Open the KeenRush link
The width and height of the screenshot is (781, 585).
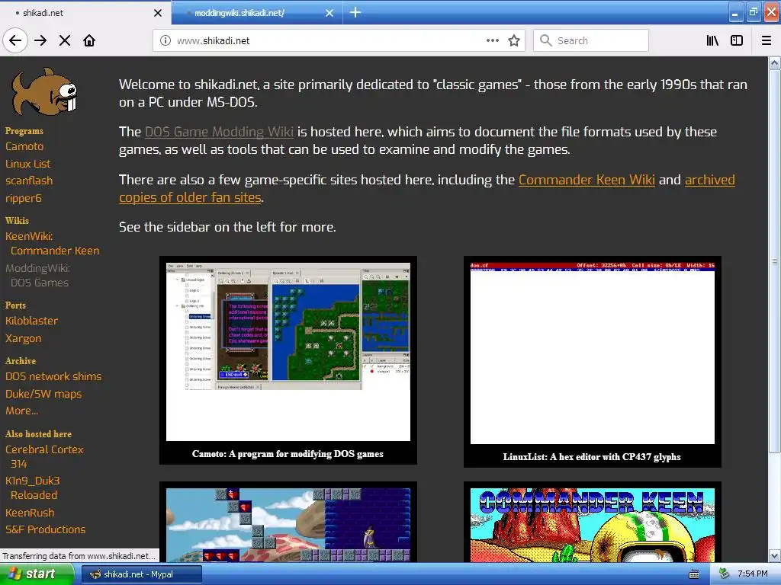(30, 513)
